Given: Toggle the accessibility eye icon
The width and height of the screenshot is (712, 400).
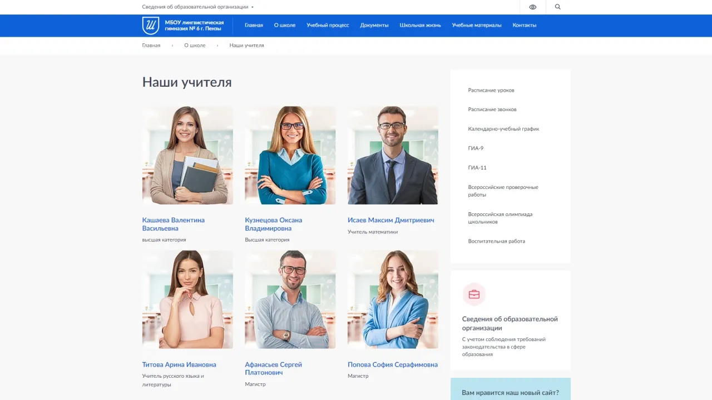Looking at the screenshot, I should tap(533, 7).
